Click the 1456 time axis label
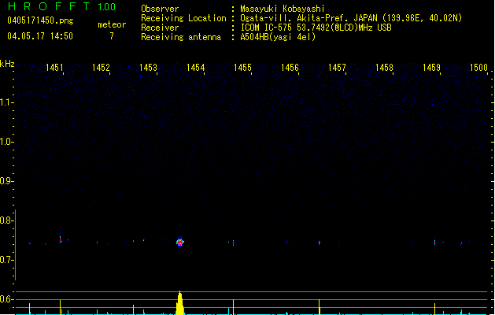The width and height of the screenshot is (495, 315). click(x=290, y=67)
